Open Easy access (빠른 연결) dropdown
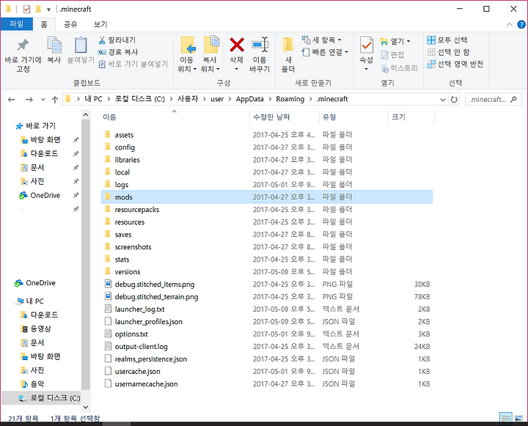Viewport: 528px width, 426px height. [x=325, y=52]
